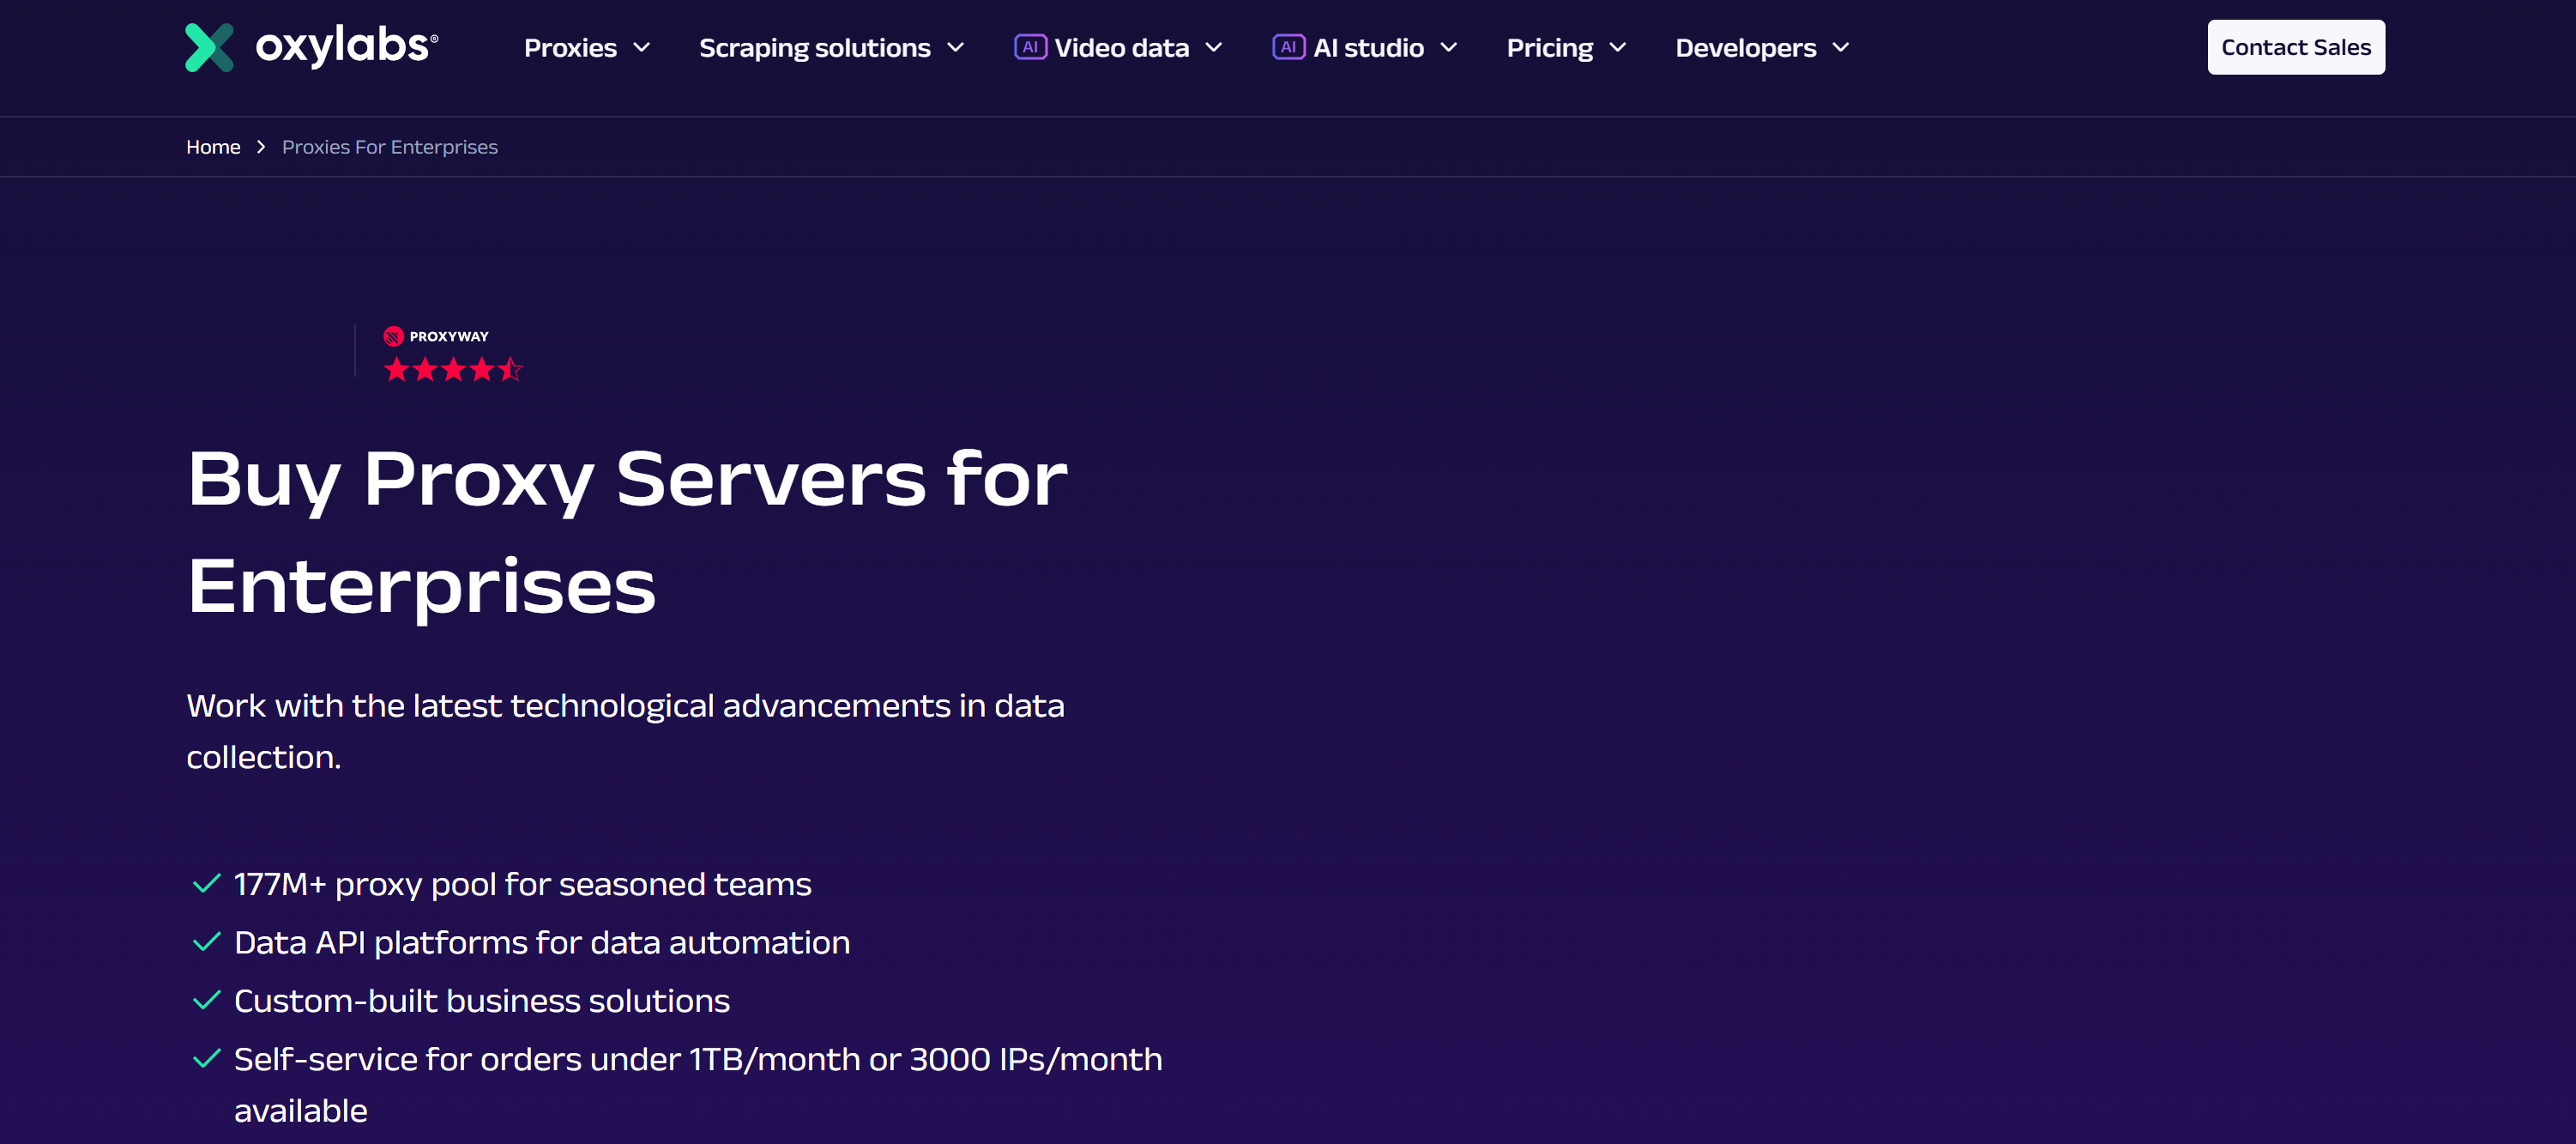Image resolution: width=2576 pixels, height=1144 pixels.
Task: Click the Proxyway round logo icon
Action: pyautogui.click(x=393, y=336)
